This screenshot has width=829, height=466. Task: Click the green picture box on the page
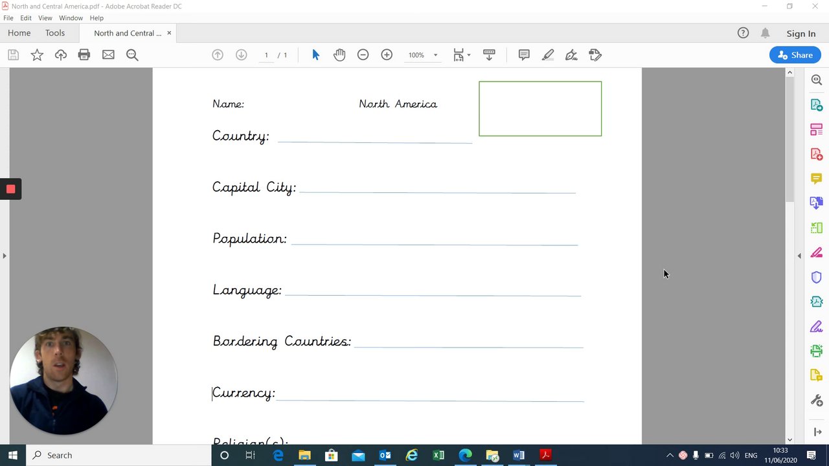click(540, 109)
